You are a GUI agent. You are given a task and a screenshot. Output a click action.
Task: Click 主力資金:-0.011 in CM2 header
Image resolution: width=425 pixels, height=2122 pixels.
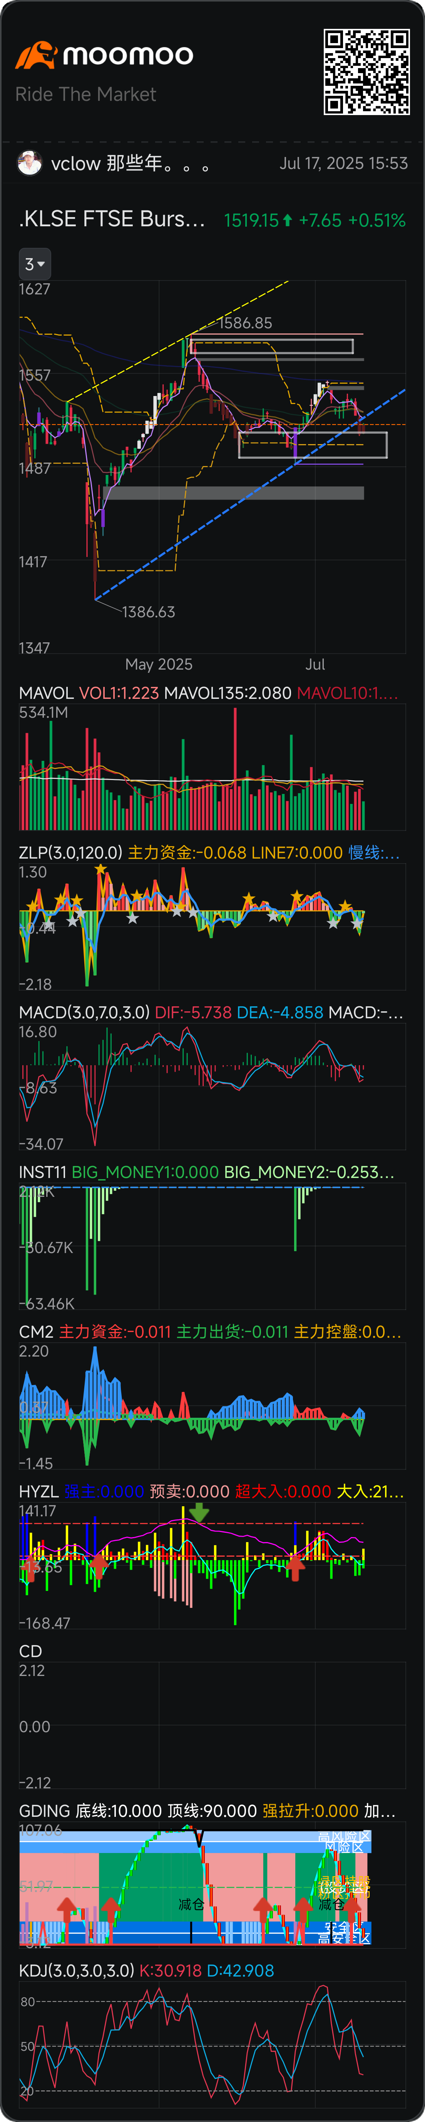pos(115,1332)
